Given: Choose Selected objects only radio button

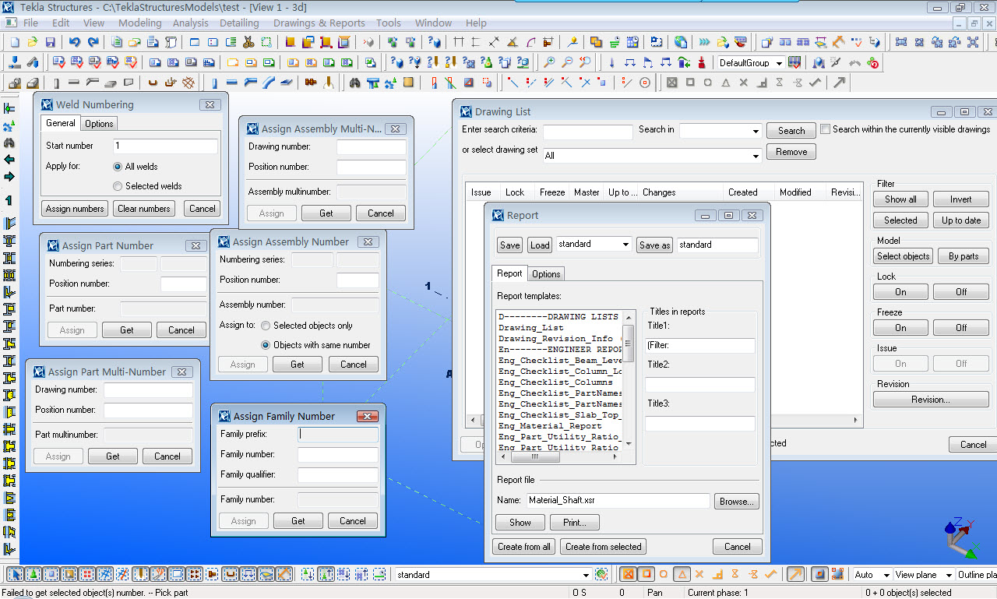Looking at the screenshot, I should click(x=266, y=326).
